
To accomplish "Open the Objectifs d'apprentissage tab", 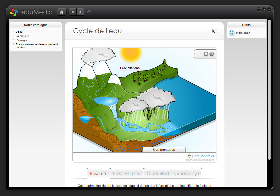I will 173,174.
